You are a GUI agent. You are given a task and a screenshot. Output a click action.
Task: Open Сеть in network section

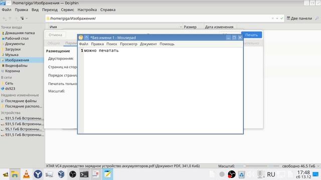coord(9,83)
